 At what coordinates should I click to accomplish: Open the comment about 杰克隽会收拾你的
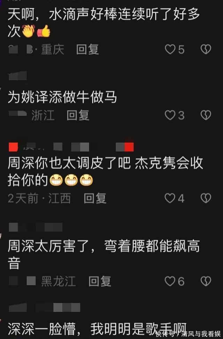[105, 172]
